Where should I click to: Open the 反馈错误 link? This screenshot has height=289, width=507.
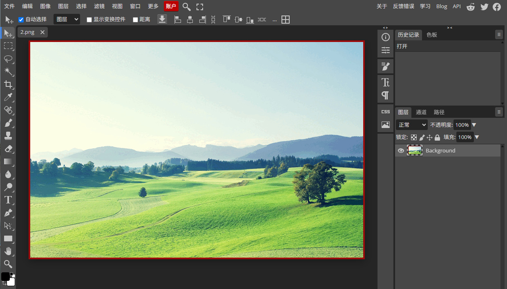(x=404, y=7)
